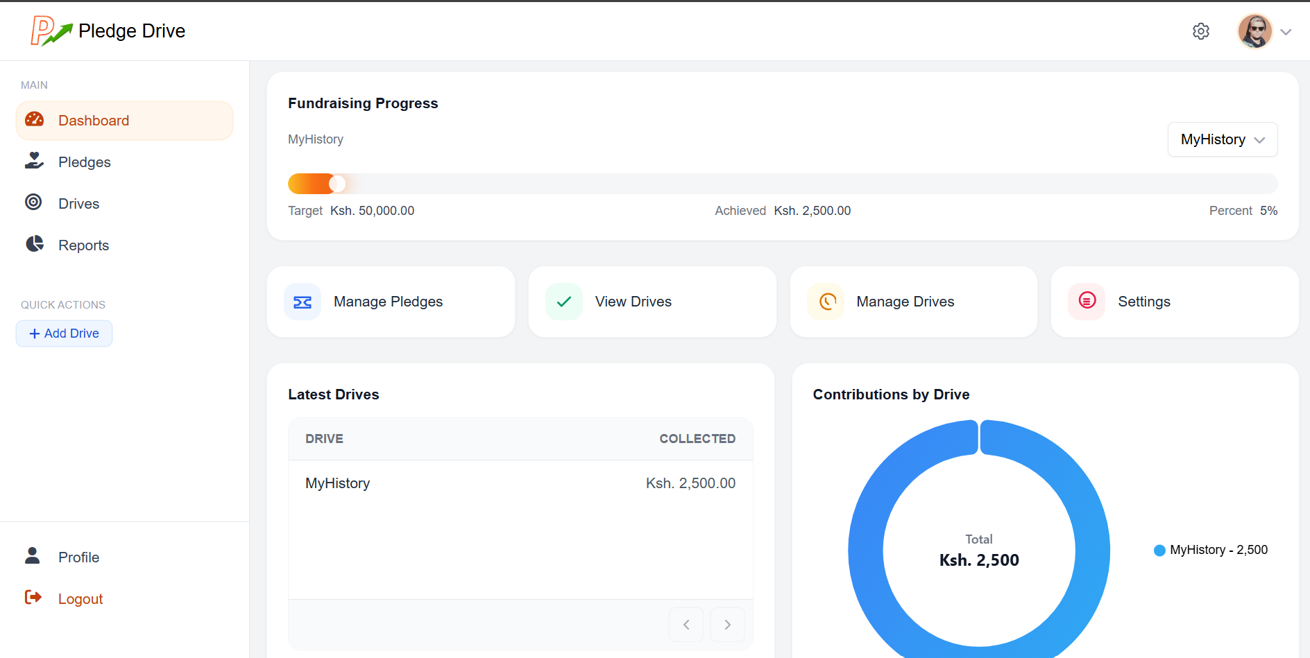
Task: Toggle the MyHistory legend entry on chart
Action: point(1210,549)
